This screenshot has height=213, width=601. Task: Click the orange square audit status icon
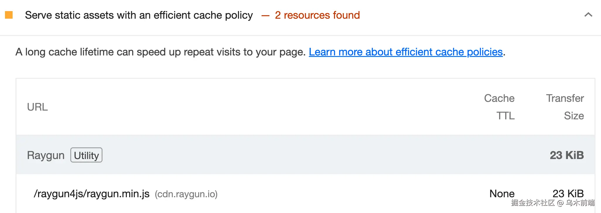pos(9,15)
